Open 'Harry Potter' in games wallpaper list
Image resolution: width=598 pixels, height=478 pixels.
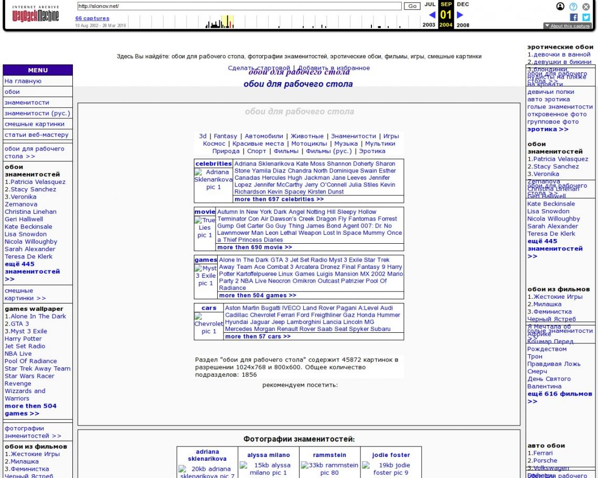[23, 339]
